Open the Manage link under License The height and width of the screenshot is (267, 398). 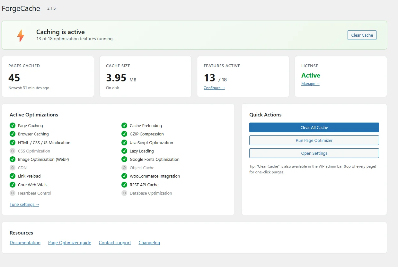point(310,84)
